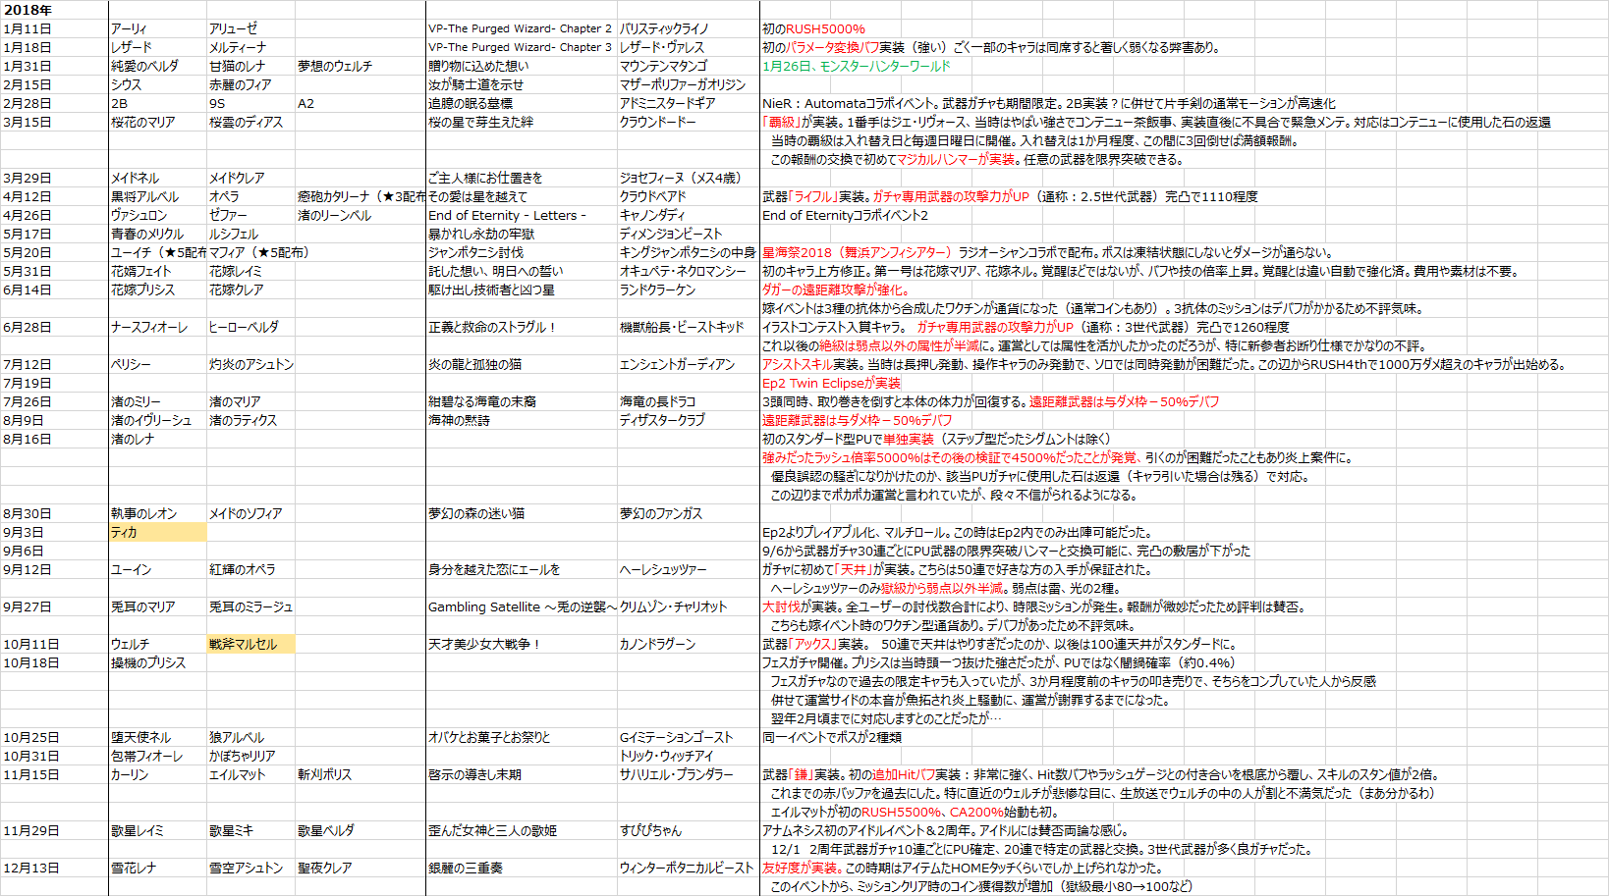Select the 2018年 header cell
Viewport: 1609px width, 896px height.
pyautogui.click(x=54, y=10)
